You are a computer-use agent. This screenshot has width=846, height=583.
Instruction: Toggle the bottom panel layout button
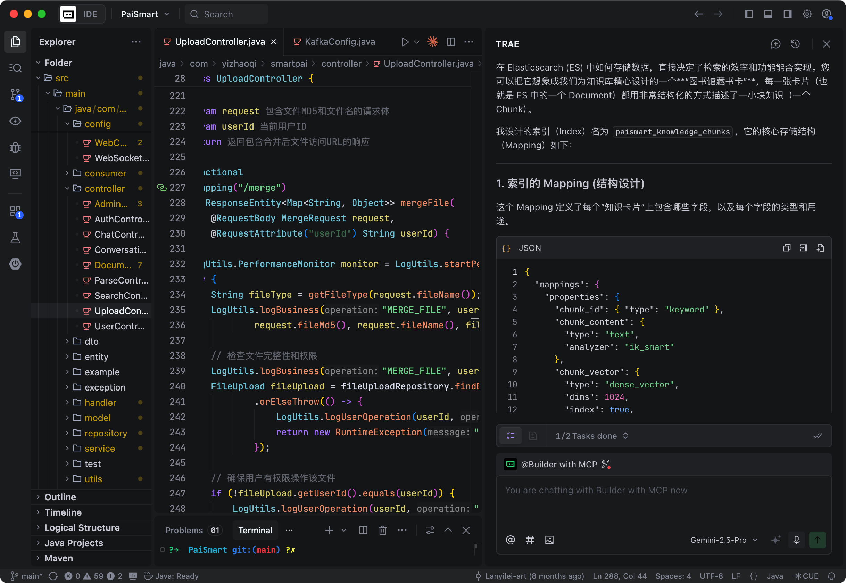click(768, 14)
